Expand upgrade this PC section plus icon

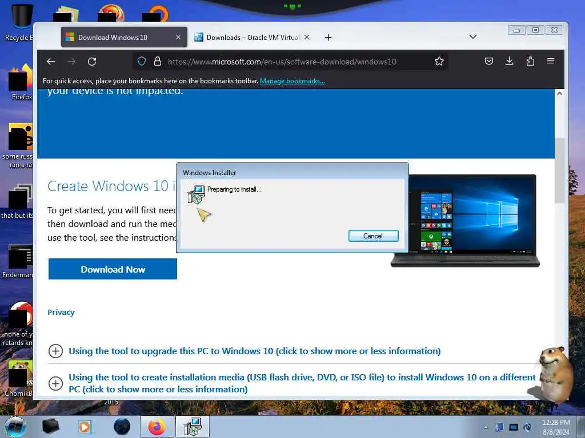pyautogui.click(x=55, y=351)
